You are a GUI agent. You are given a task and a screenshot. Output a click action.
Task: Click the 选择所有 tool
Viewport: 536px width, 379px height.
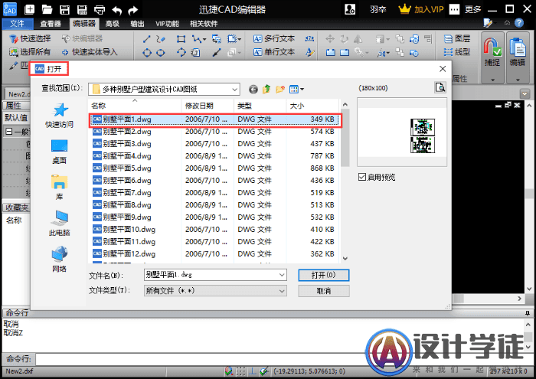tap(30, 52)
